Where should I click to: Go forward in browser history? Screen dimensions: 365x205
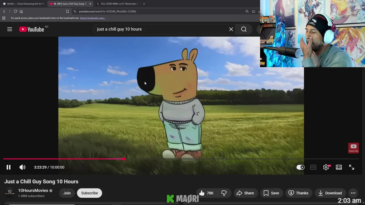tap(10, 11)
